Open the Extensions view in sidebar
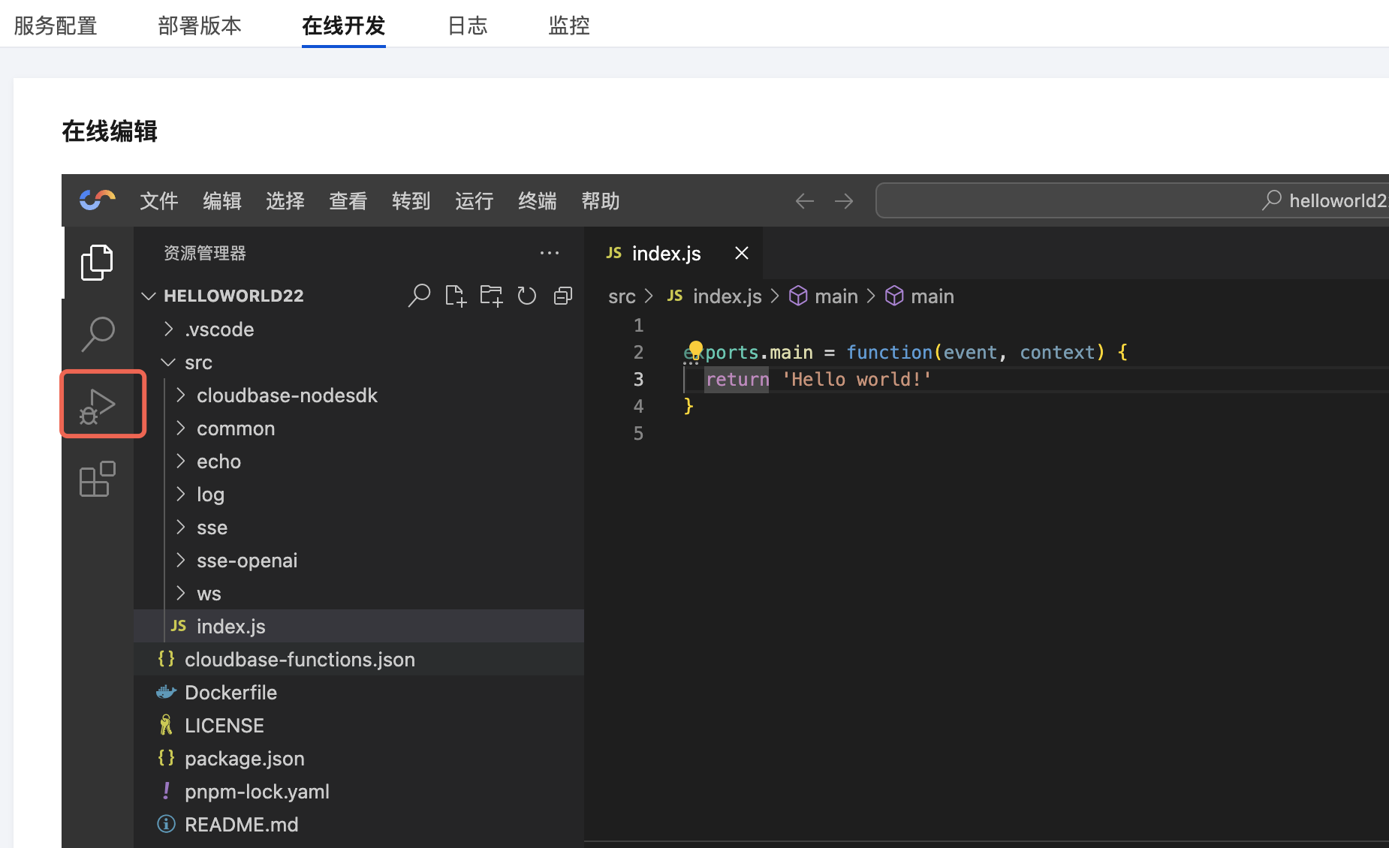 [98, 480]
